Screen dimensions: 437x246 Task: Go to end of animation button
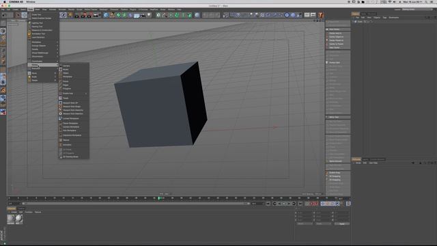[300, 204]
